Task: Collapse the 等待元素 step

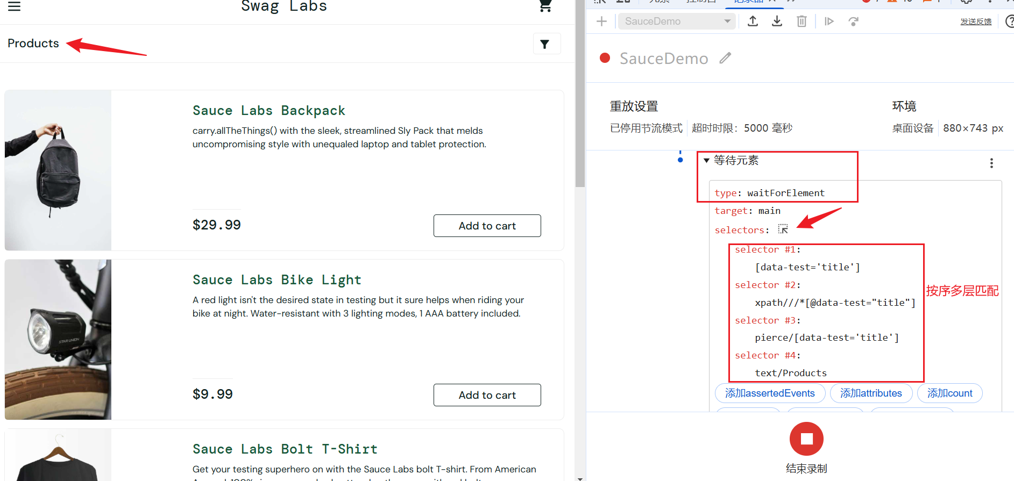Action: tap(706, 160)
